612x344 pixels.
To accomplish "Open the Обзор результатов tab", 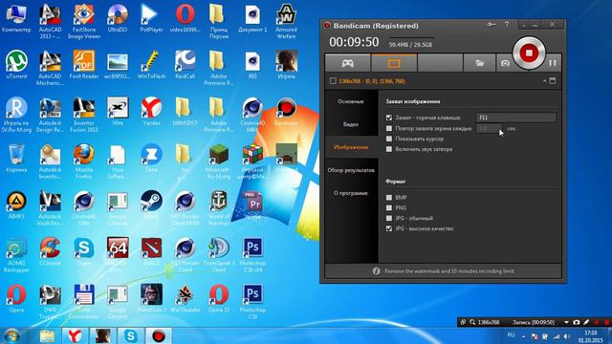I will (x=351, y=170).
